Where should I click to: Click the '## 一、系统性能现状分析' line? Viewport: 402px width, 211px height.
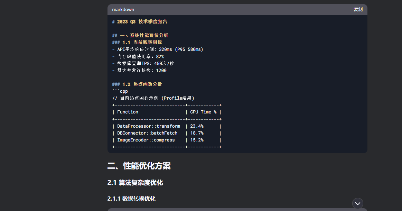[140, 35]
